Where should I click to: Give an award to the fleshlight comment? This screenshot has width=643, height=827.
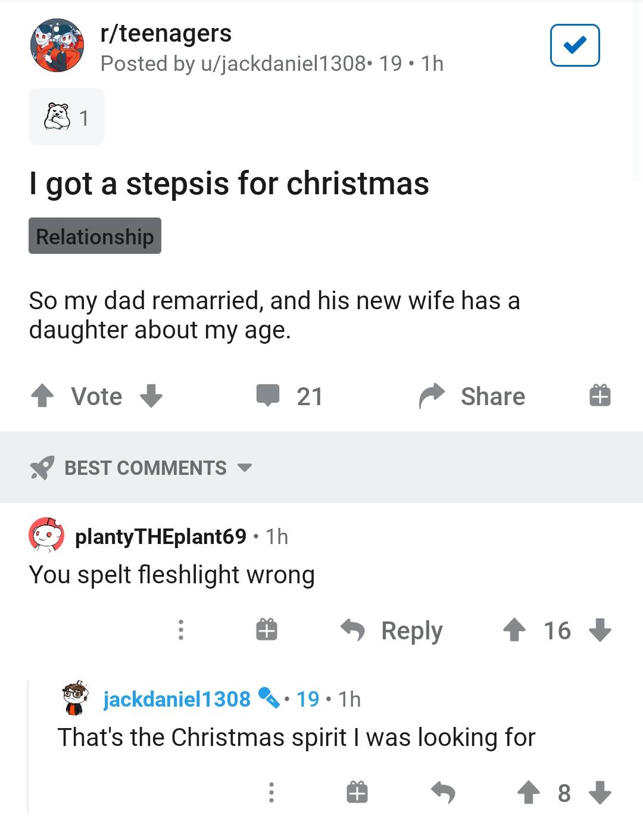[x=266, y=630]
